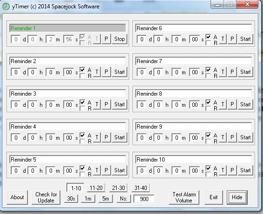Uncheck the A checkbox of Reminder 3
The width and height of the screenshot is (263, 214).
tap(82, 102)
